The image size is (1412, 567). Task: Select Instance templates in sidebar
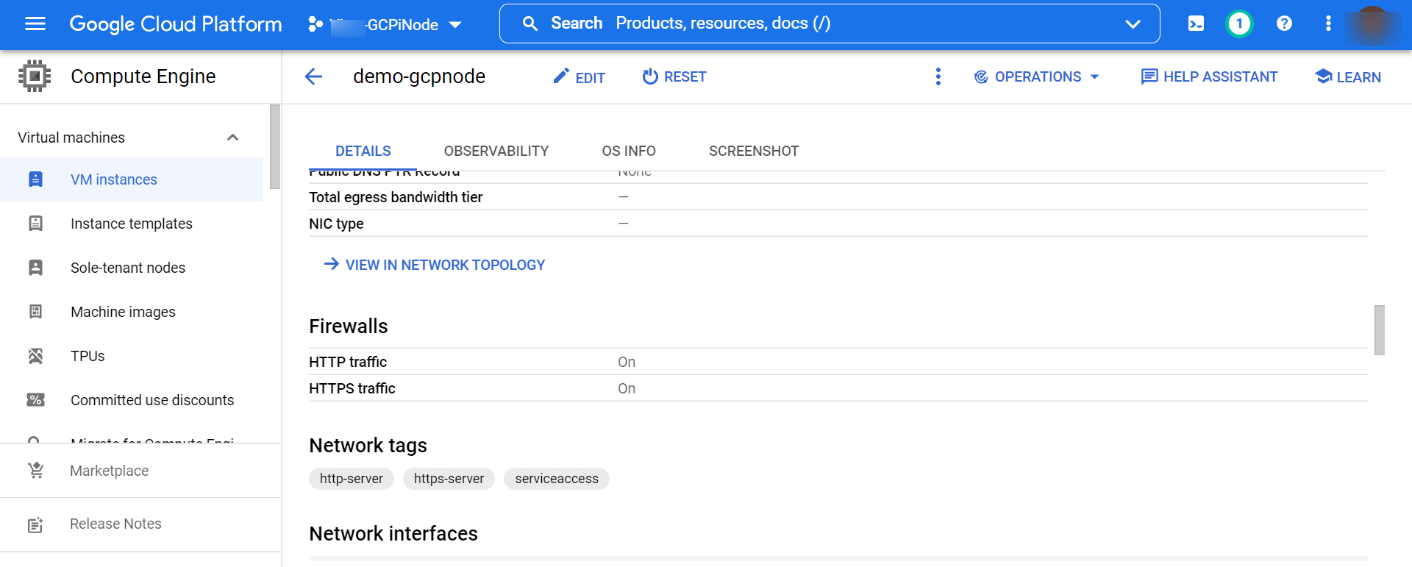(x=132, y=224)
